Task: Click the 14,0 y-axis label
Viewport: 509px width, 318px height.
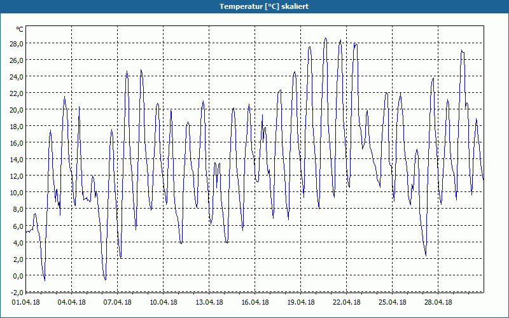Action: click(17, 160)
